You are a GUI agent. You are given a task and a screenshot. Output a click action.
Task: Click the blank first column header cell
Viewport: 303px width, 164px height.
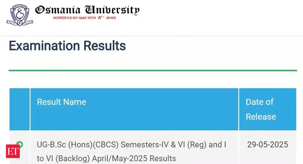(20, 109)
